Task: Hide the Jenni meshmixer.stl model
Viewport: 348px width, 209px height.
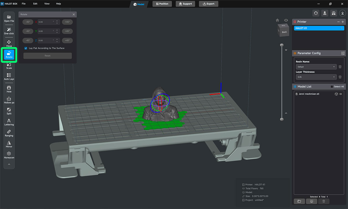Action: (341, 94)
